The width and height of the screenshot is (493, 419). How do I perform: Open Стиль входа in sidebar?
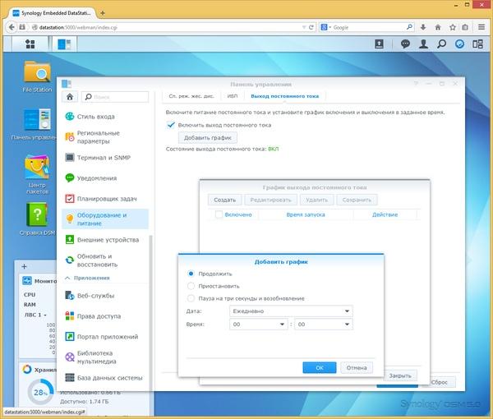(x=105, y=117)
